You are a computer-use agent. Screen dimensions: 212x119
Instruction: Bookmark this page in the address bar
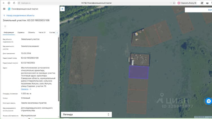(x=174, y=3)
